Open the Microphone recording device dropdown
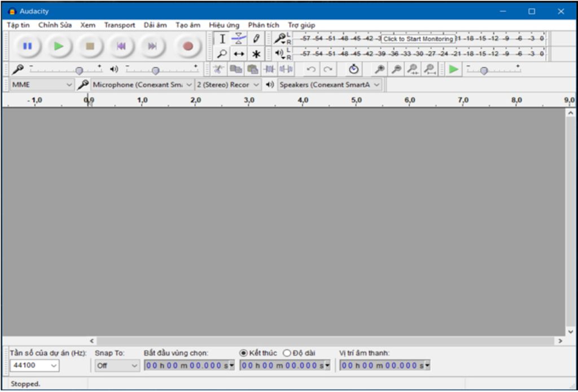 (x=142, y=85)
